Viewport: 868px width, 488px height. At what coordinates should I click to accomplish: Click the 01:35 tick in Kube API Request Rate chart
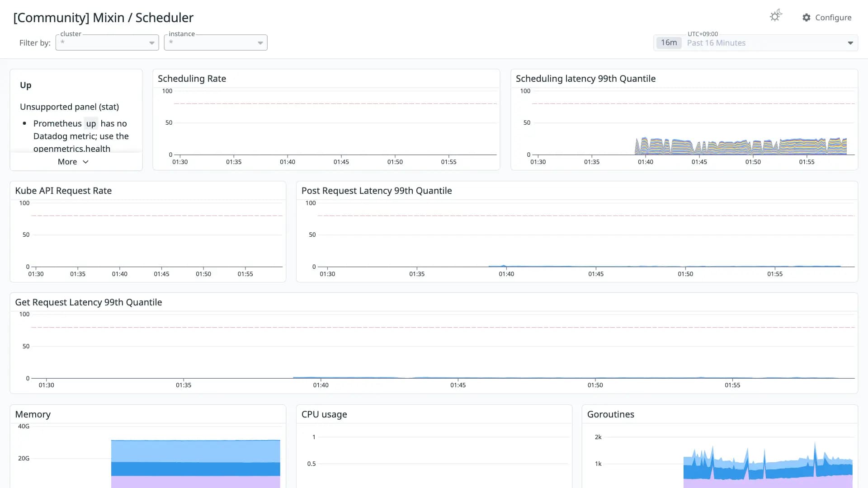[x=78, y=274]
